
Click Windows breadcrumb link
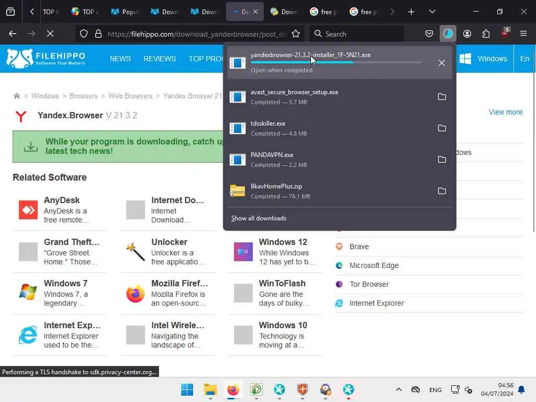pyautogui.click(x=45, y=96)
